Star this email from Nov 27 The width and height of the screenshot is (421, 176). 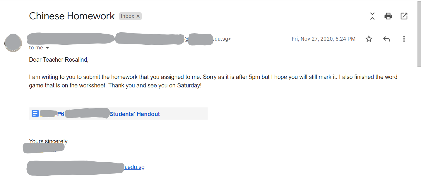pyautogui.click(x=369, y=39)
